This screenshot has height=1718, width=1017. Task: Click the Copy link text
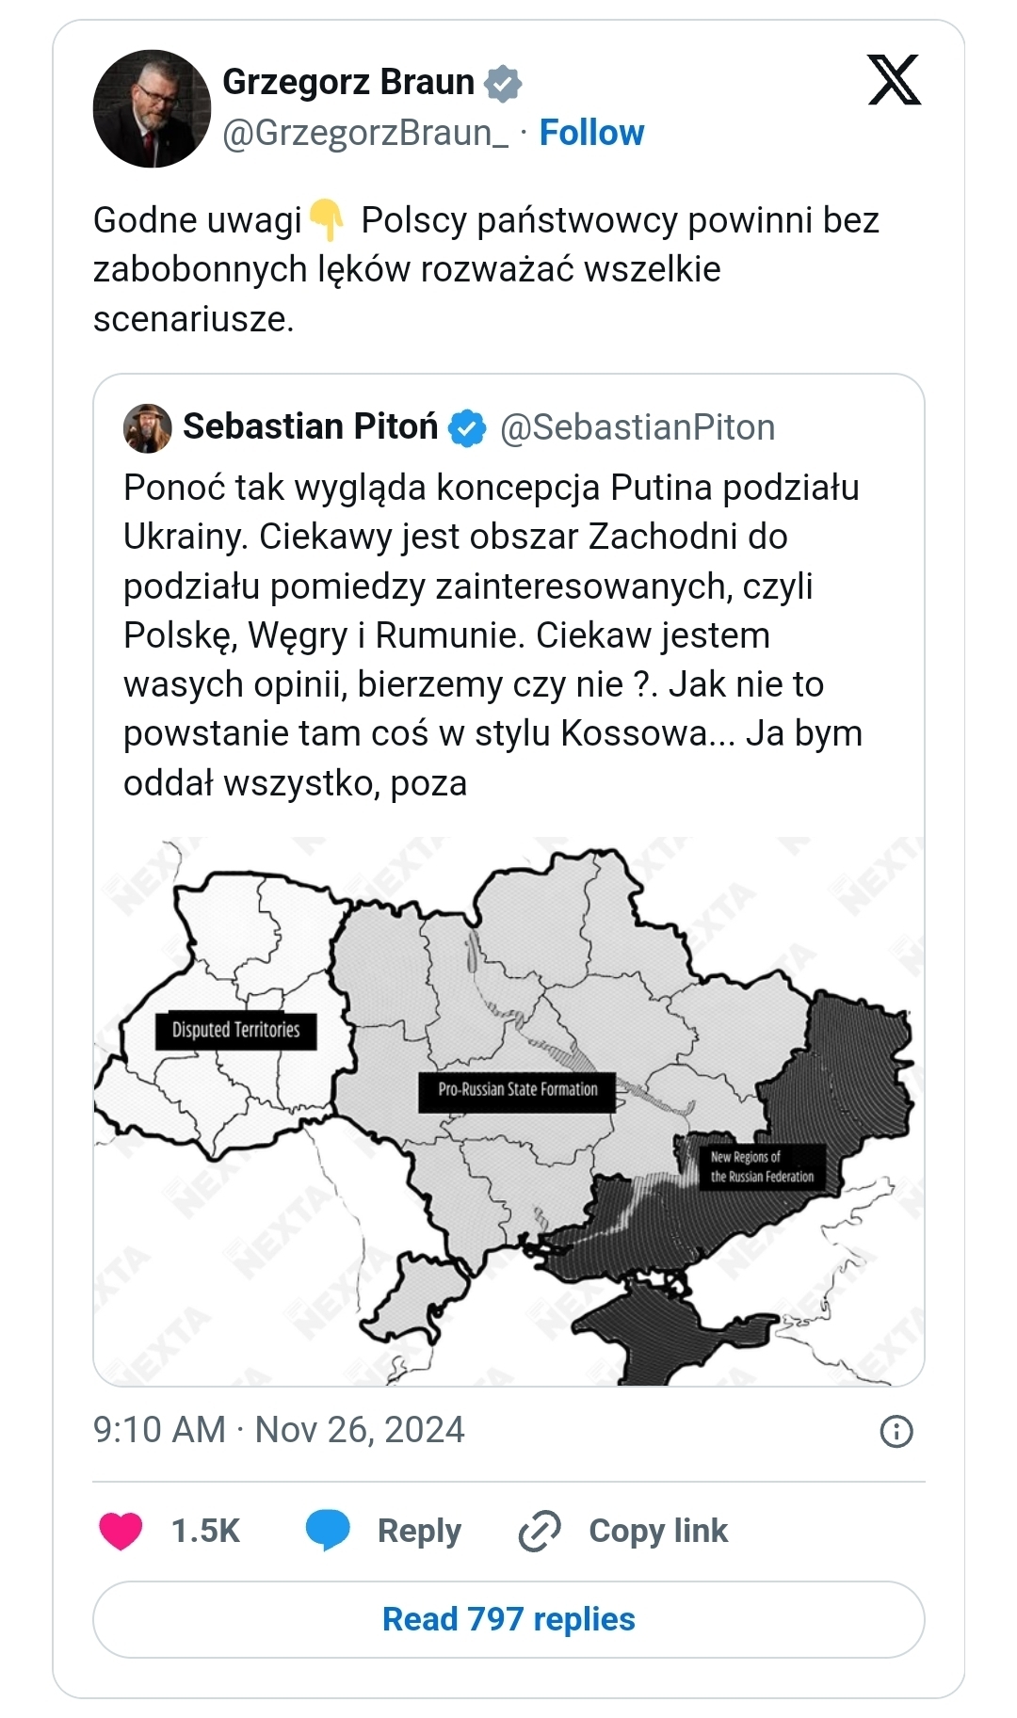[658, 1531]
